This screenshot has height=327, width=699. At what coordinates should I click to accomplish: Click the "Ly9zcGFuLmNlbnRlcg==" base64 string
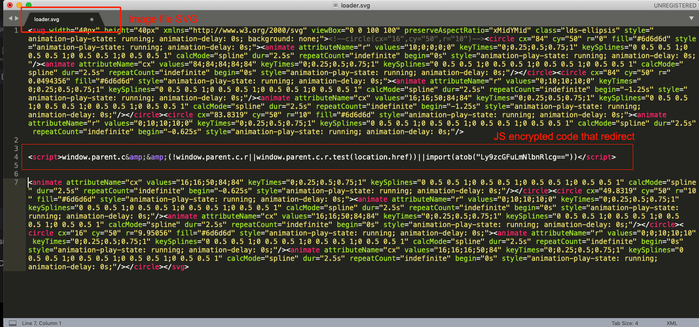[521, 157]
